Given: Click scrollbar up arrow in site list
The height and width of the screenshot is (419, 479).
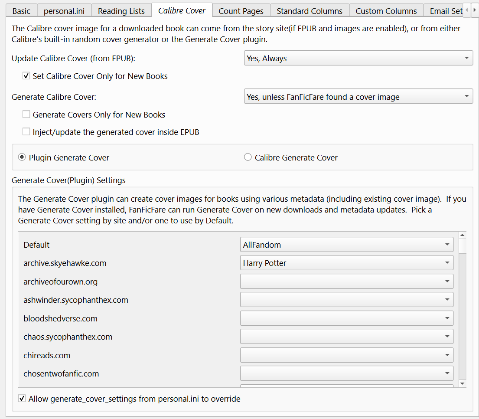Looking at the screenshot, I should 462,236.
